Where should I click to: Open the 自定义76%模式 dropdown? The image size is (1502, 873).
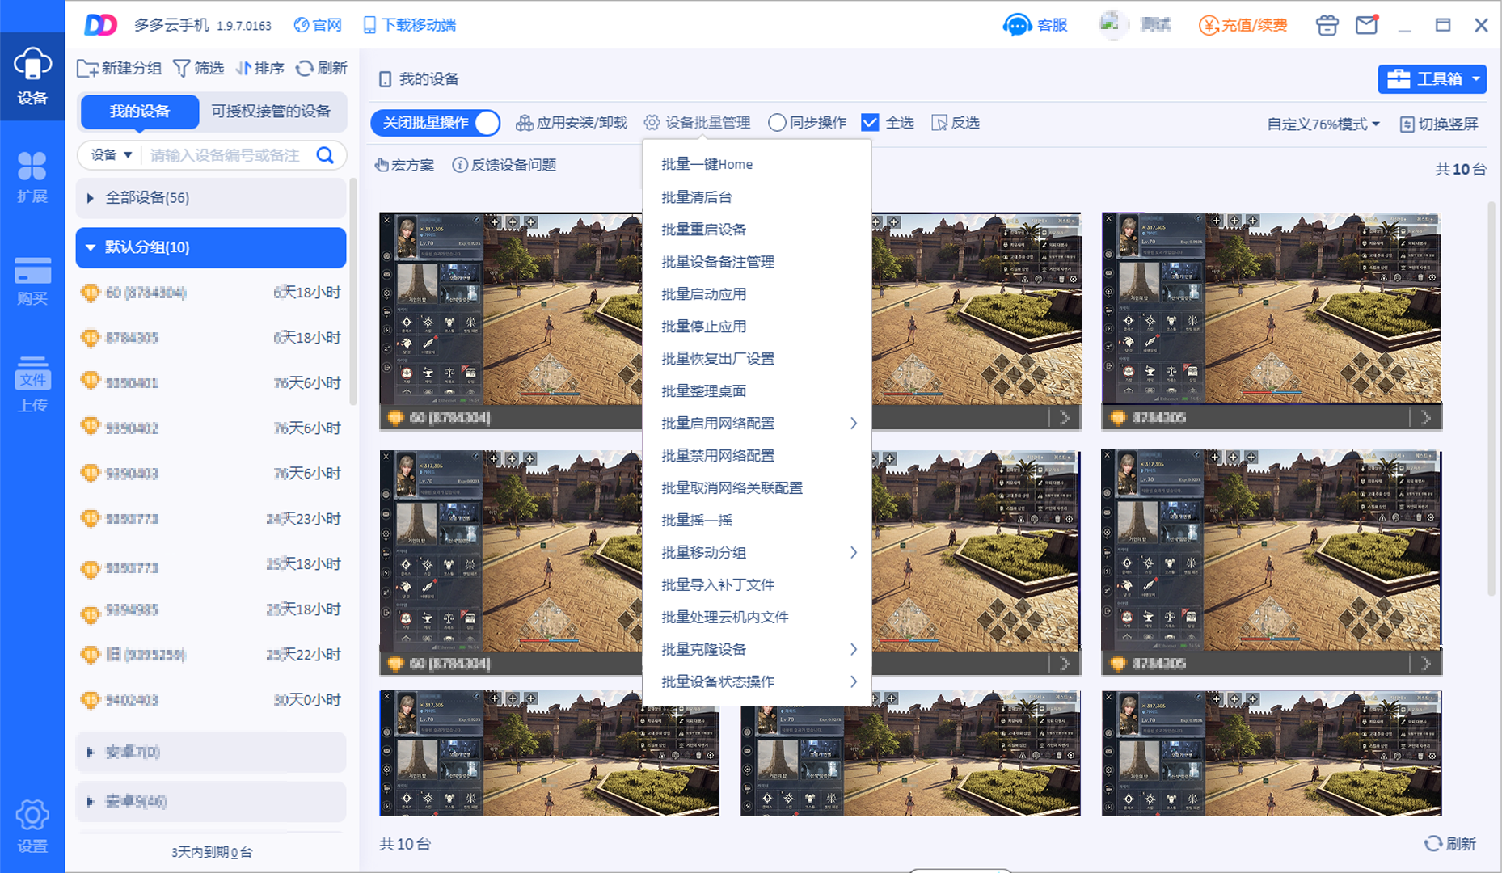[1323, 124]
